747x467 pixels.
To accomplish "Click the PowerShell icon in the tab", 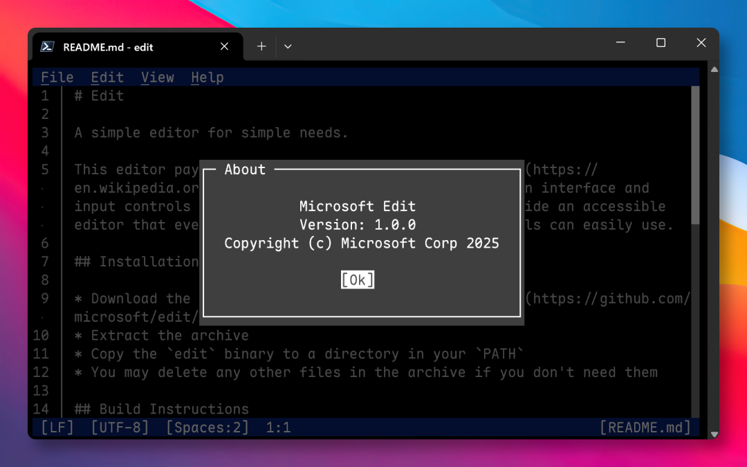I will point(47,46).
